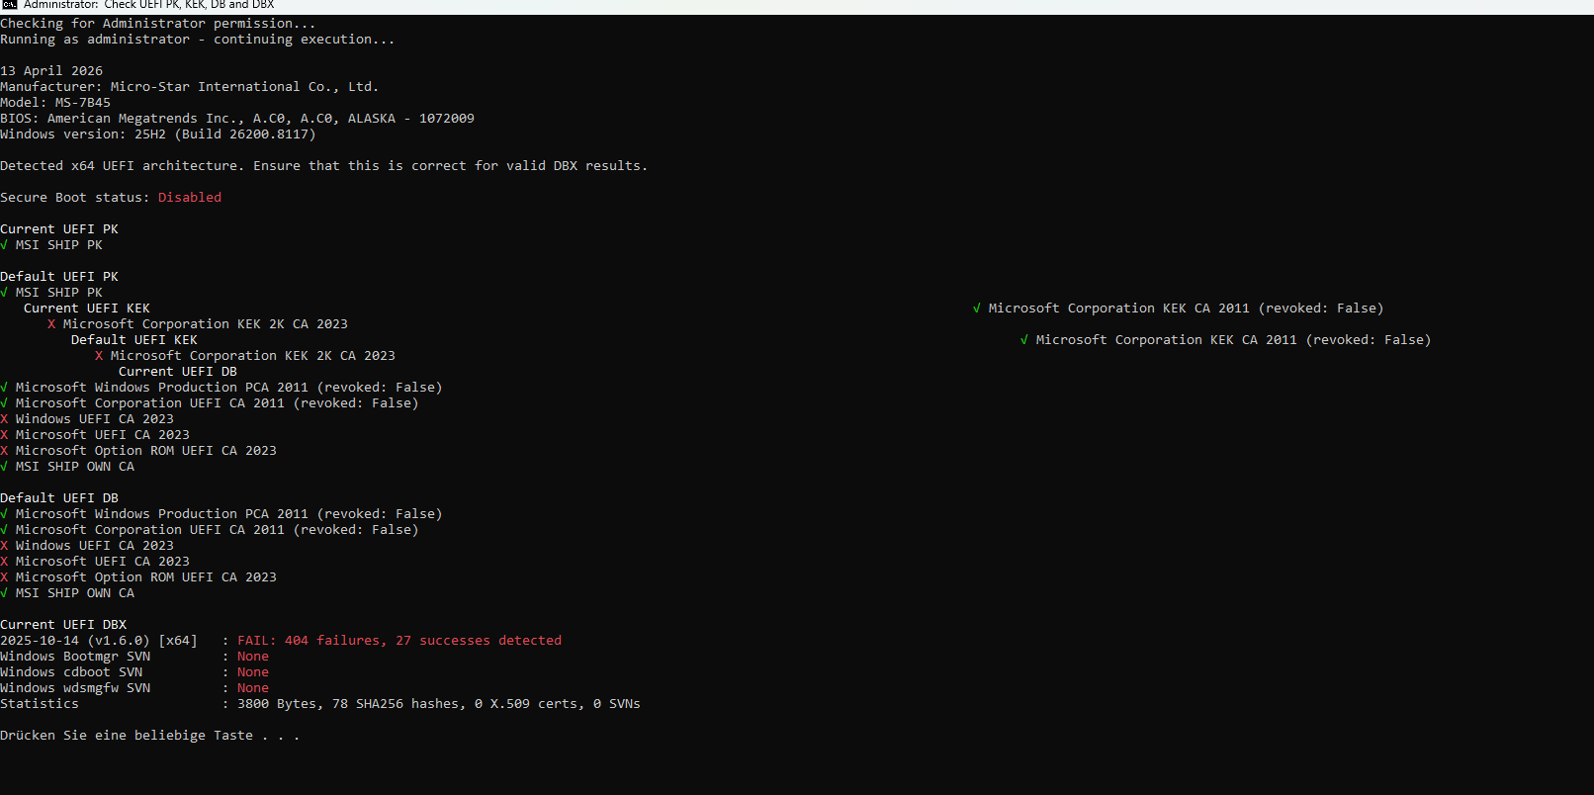Select the '3800 Bytes, 78 SHA256 hashes' statistics value
The height and width of the screenshot is (795, 1594).
(439, 704)
